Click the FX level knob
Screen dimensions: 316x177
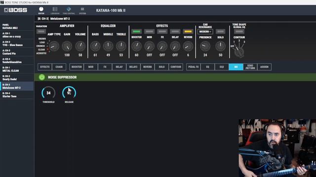(x=162, y=46)
